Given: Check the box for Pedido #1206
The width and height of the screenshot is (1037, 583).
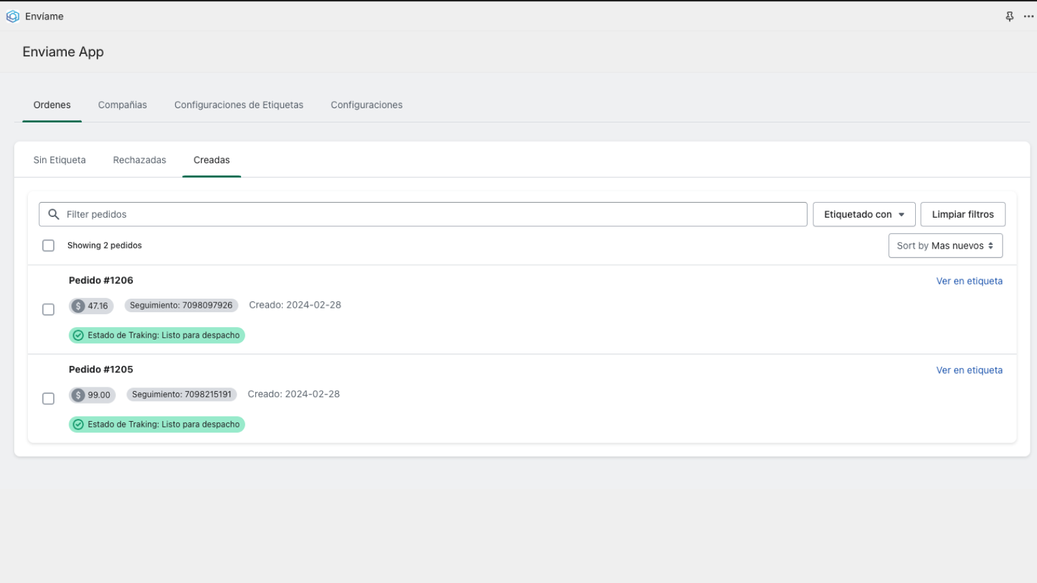Looking at the screenshot, I should click(49, 310).
